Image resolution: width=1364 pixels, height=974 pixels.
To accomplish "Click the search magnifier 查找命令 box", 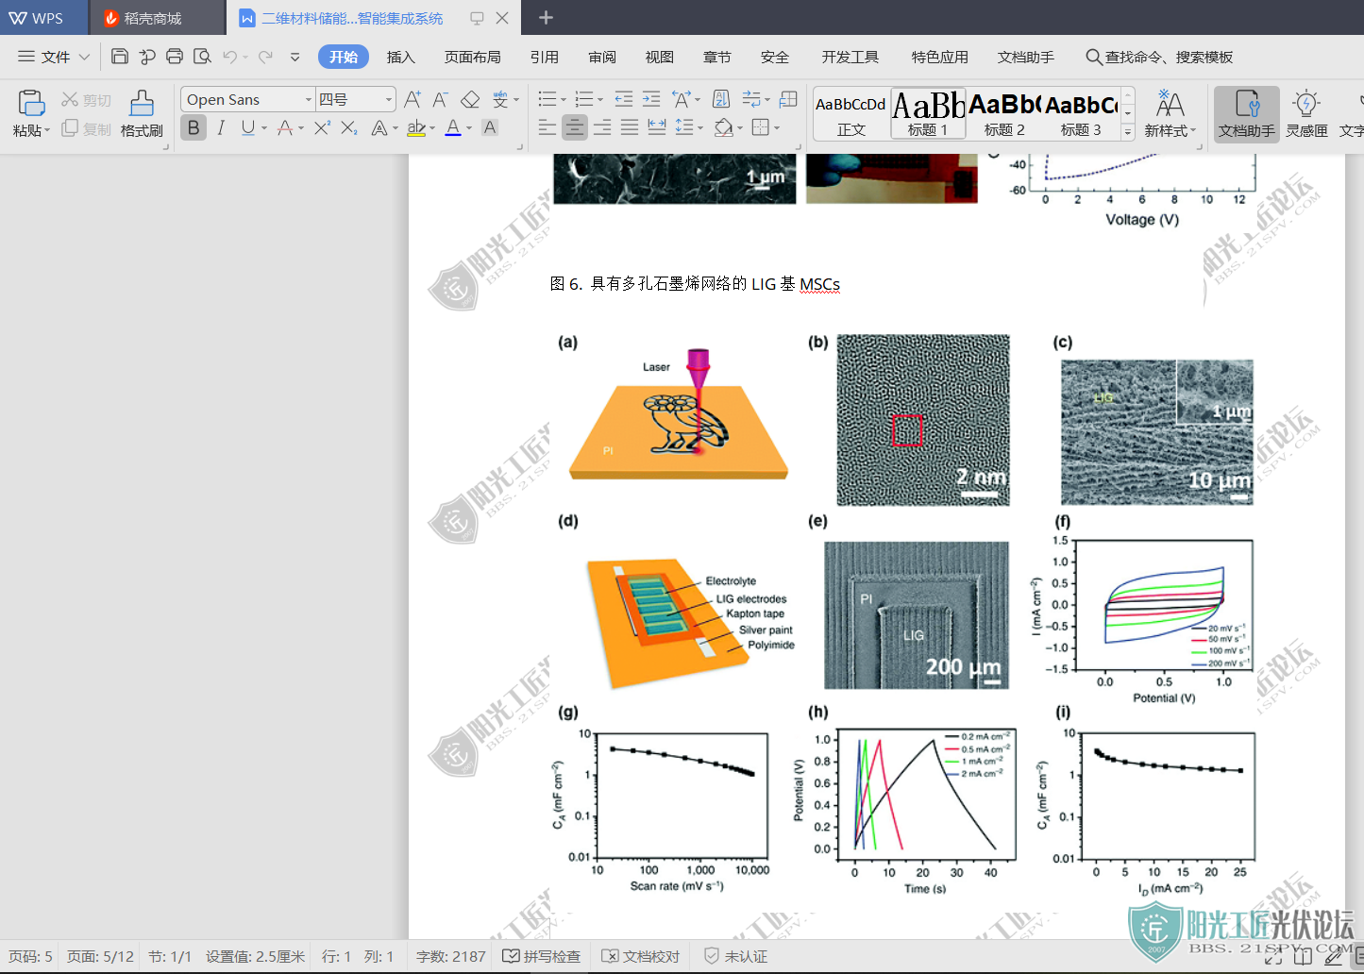I will 1159,57.
